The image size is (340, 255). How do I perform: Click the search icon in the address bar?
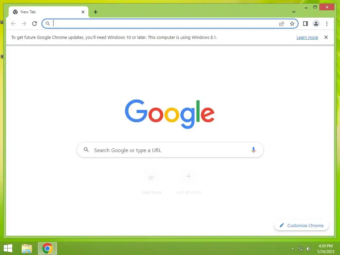point(48,24)
